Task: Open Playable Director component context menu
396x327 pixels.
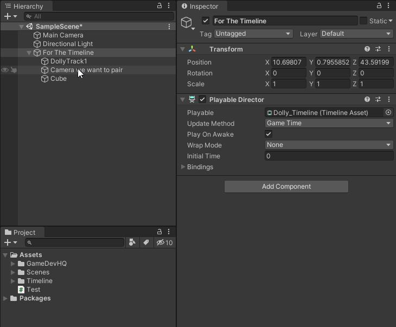Action: pyautogui.click(x=389, y=99)
